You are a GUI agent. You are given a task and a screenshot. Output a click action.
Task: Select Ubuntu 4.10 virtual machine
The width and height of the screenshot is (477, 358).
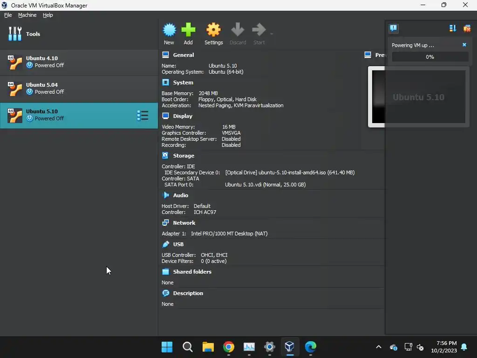(x=79, y=62)
